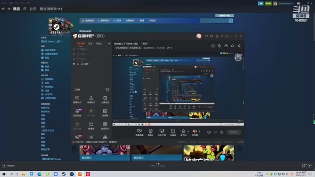
Task: Click the 添加游戏 button at Steam bottom left
Action: (x=8, y=166)
